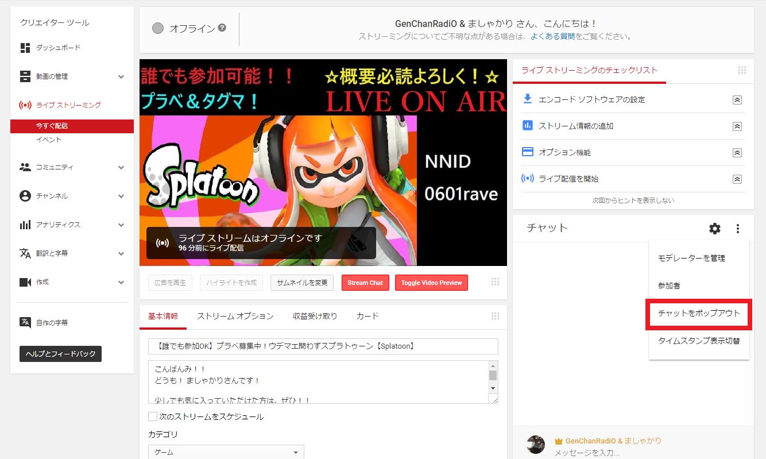Click the コミュニティ people icon
This screenshot has width=766, height=459.
25,167
